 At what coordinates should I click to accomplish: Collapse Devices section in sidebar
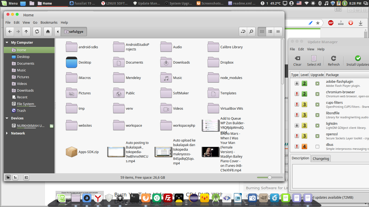(7, 118)
